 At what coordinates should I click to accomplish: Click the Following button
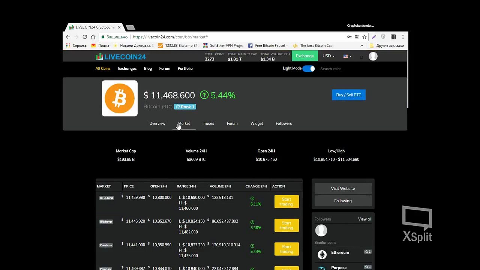point(343,201)
